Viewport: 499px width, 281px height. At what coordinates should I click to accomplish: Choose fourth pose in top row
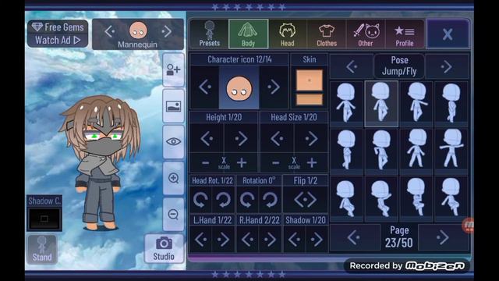click(x=451, y=103)
